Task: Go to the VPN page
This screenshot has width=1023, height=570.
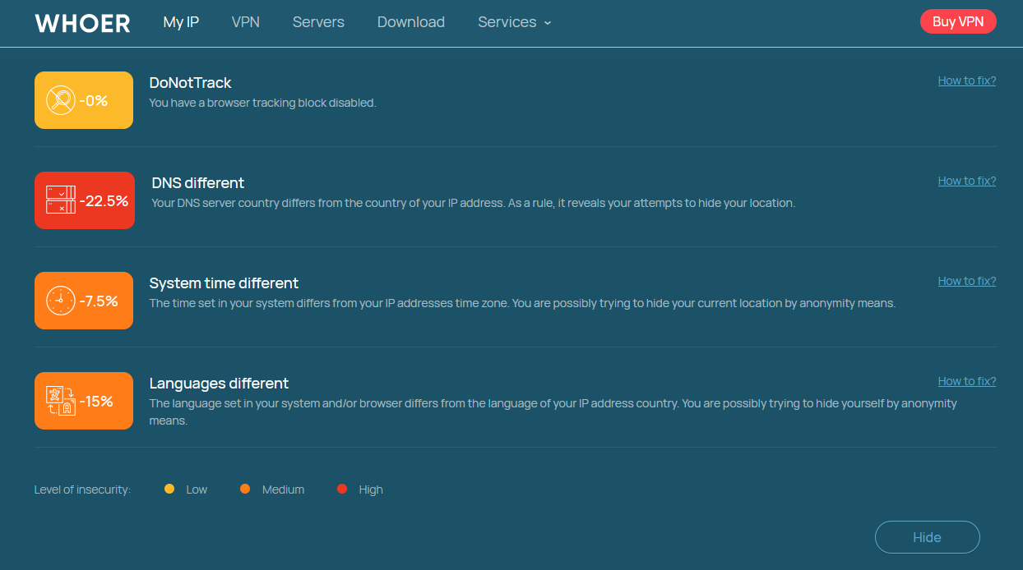Action: click(246, 22)
